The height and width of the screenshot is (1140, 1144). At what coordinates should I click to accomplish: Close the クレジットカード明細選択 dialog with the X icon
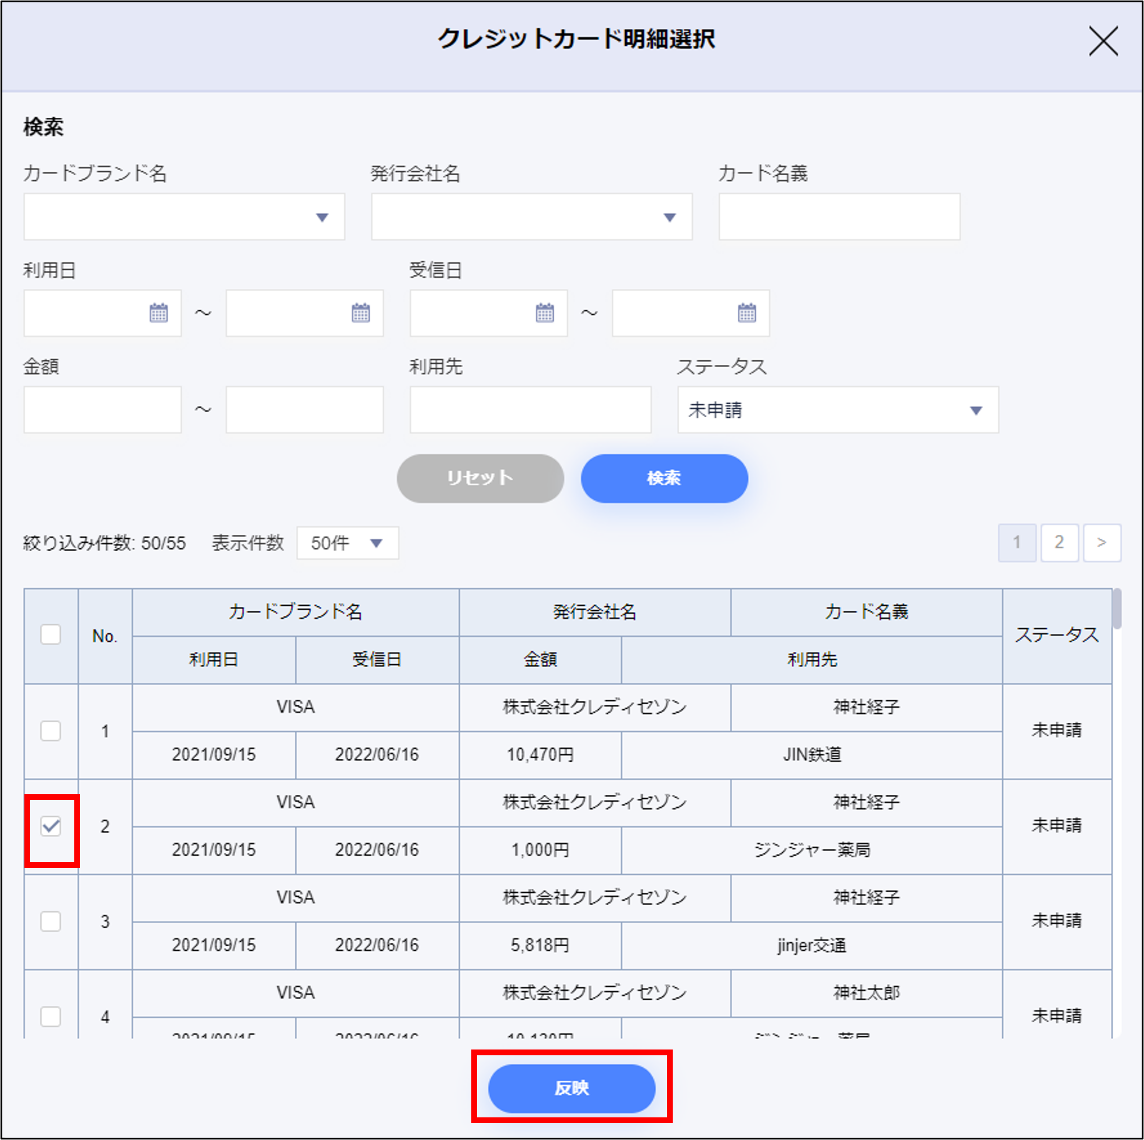point(1103,41)
